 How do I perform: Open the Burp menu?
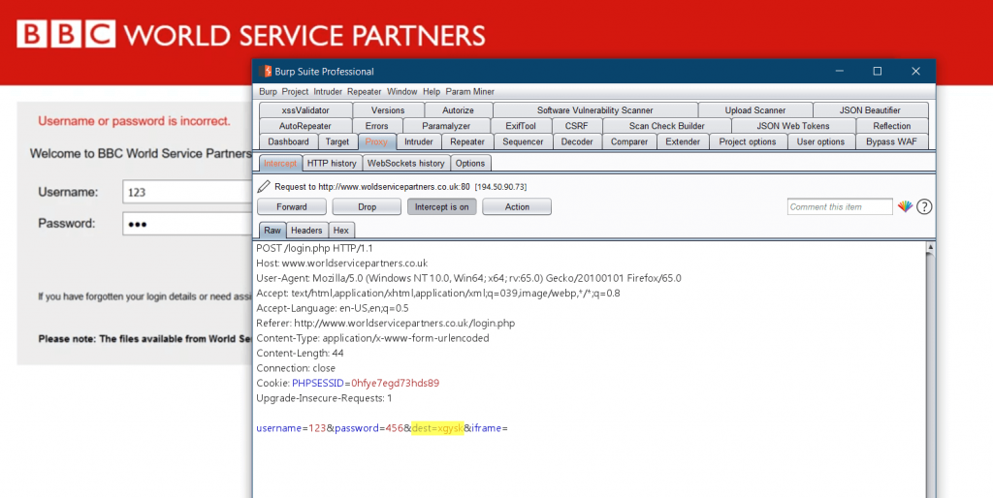268,92
